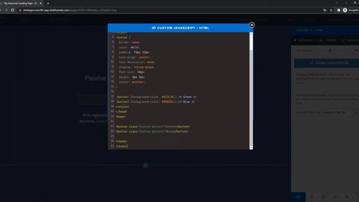359x202 pixels.
Task: Select the desktop device icon at panel bottom
Action: tap(323, 197)
